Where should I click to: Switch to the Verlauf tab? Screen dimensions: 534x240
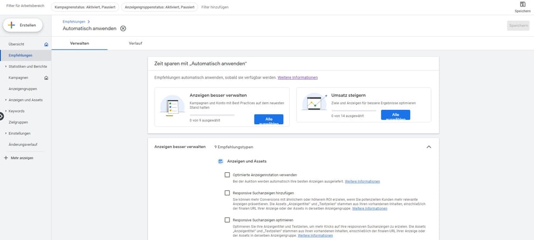[135, 43]
